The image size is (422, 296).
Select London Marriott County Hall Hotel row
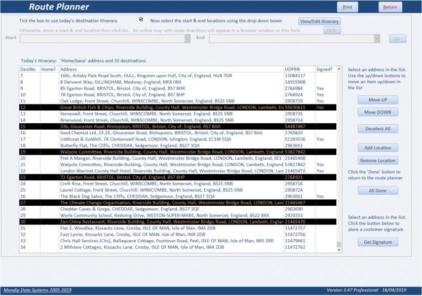click(x=178, y=171)
